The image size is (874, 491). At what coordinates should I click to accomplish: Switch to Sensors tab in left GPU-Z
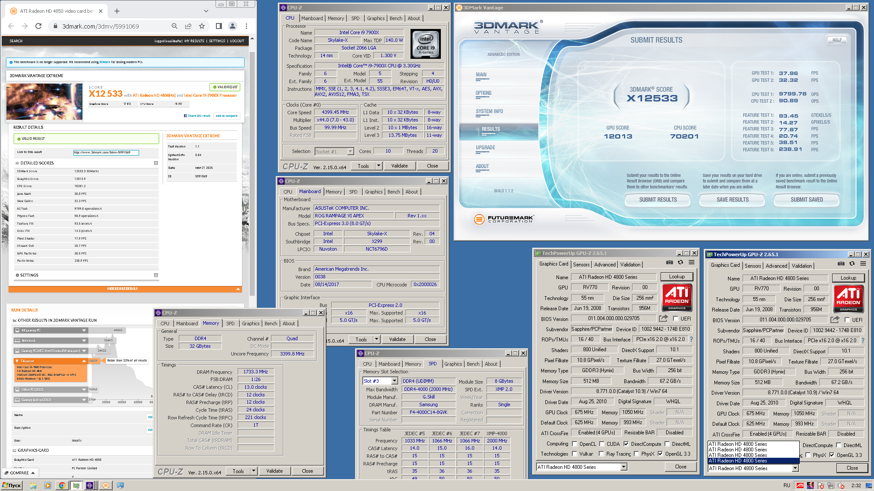click(x=581, y=264)
